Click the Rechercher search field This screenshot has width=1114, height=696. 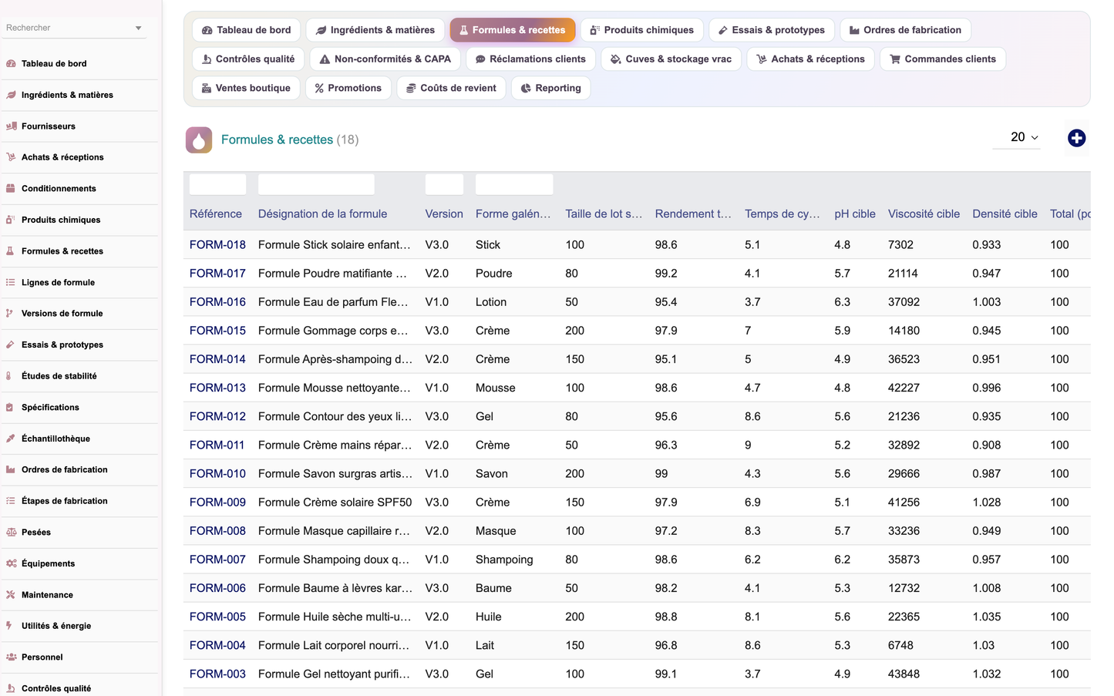74,29
